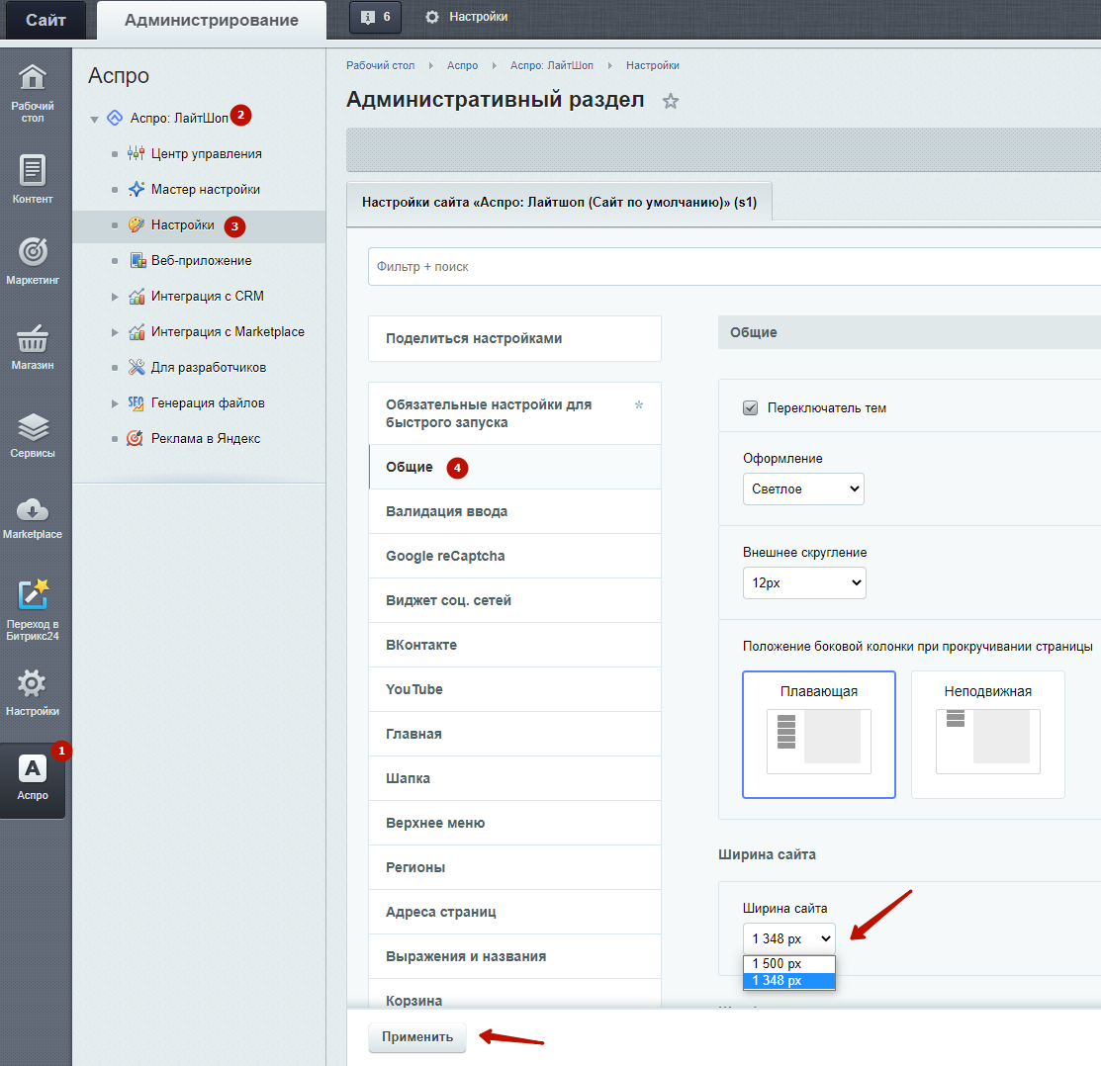Open the Верхнее меню section

point(514,823)
